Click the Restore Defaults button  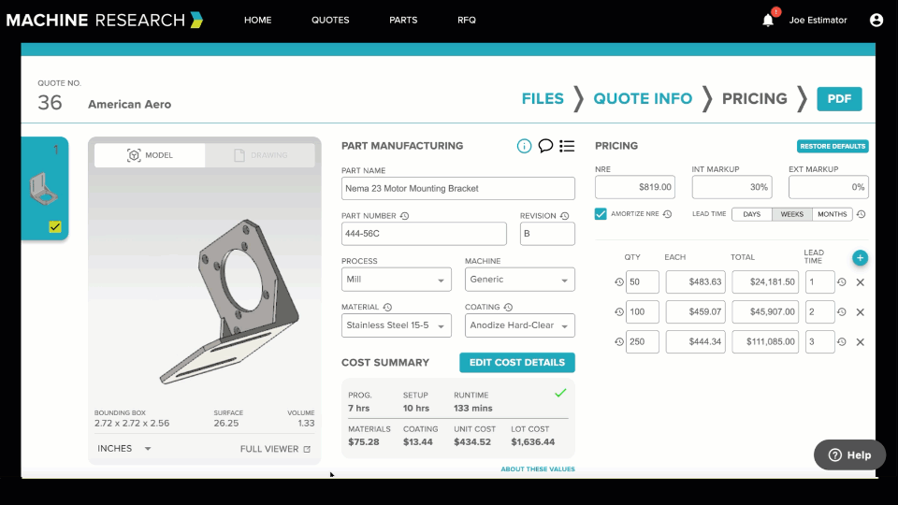pos(833,146)
